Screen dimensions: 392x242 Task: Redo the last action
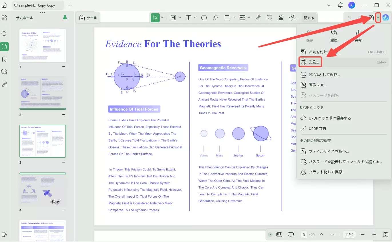click(x=360, y=18)
